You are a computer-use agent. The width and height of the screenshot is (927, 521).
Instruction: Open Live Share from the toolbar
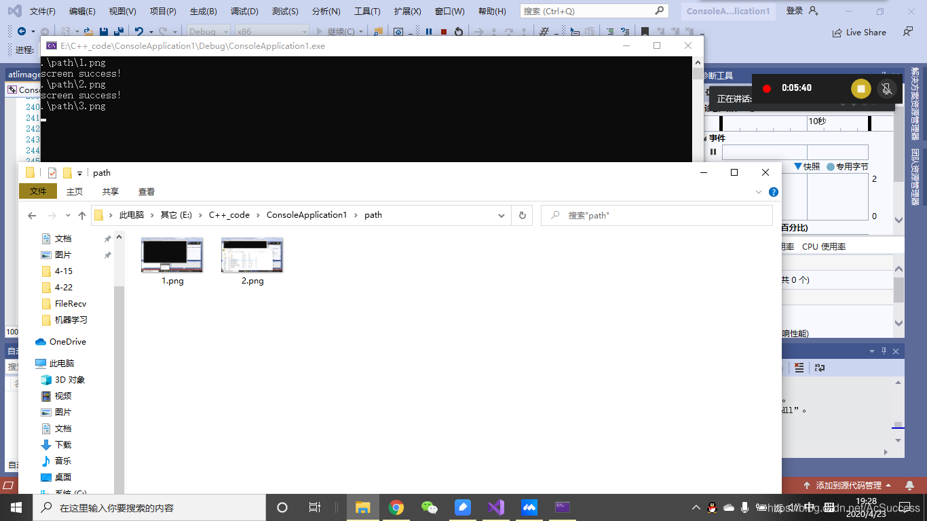tap(860, 32)
